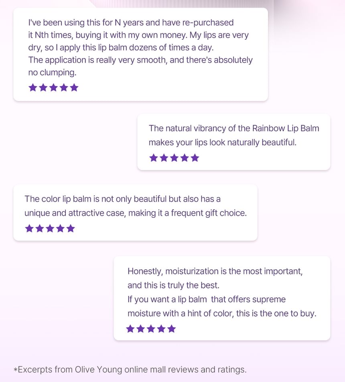Click middle star in Rainbow Lip Balm review
Screen dimensions: 345x382
pyautogui.click(x=174, y=158)
